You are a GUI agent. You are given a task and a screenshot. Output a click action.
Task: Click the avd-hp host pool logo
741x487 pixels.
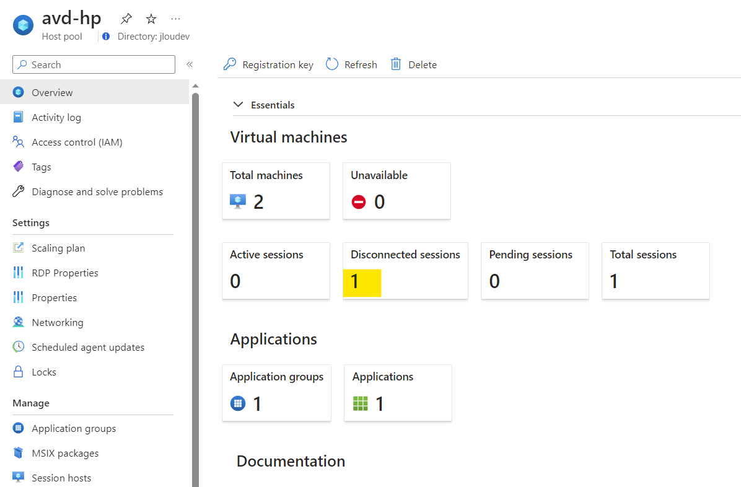pyautogui.click(x=23, y=25)
